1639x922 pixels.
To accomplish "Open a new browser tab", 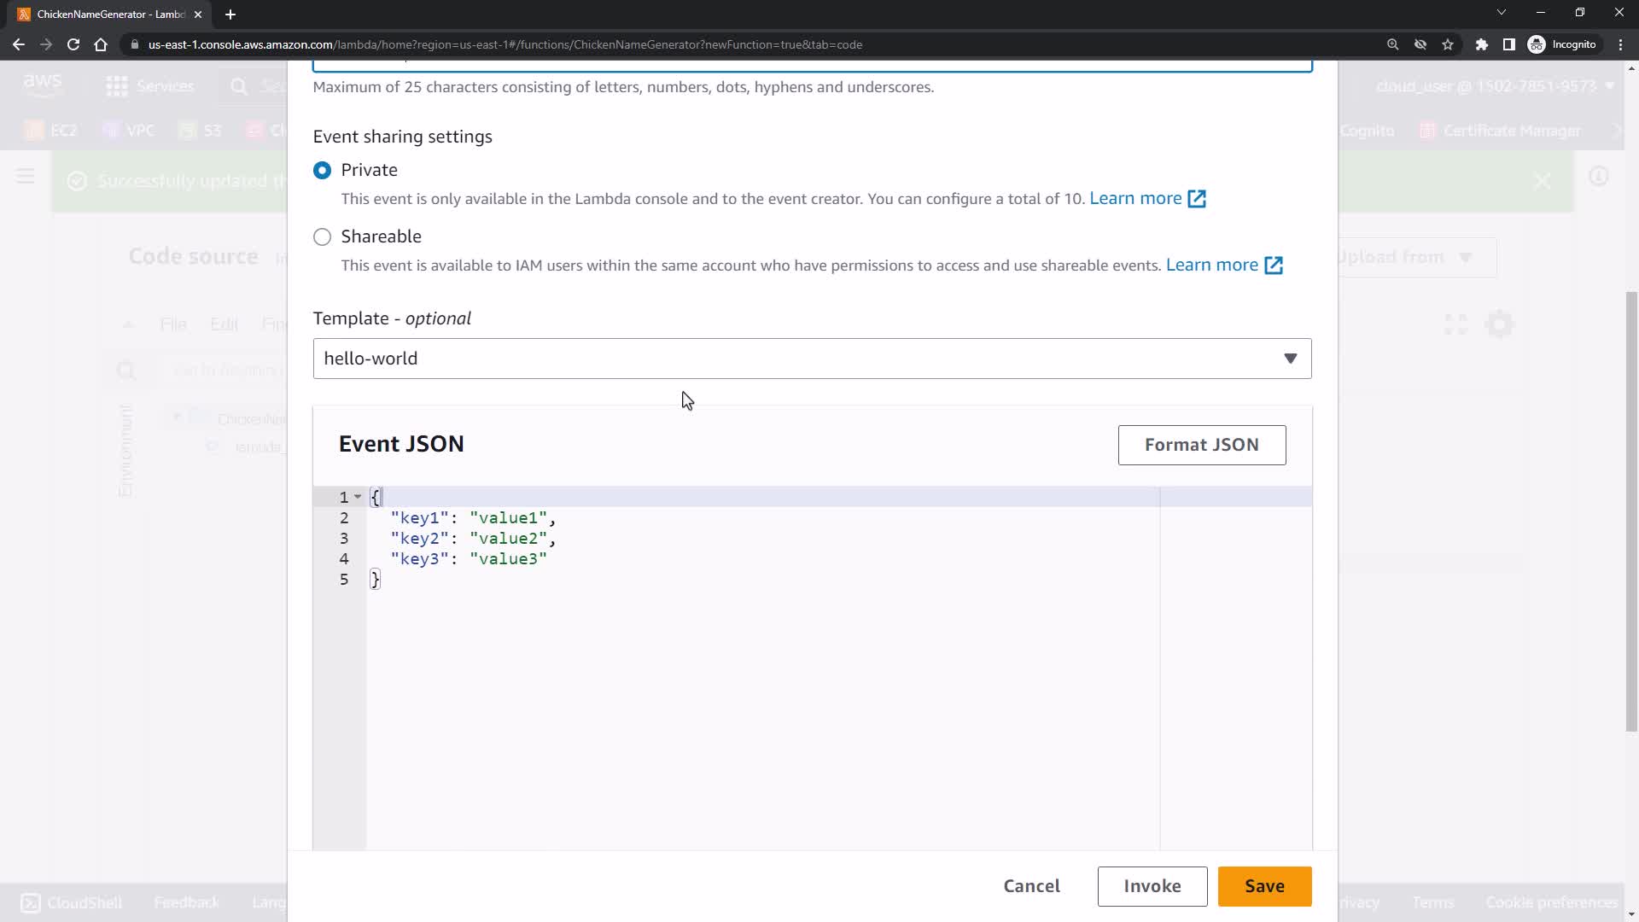I will point(230,15).
